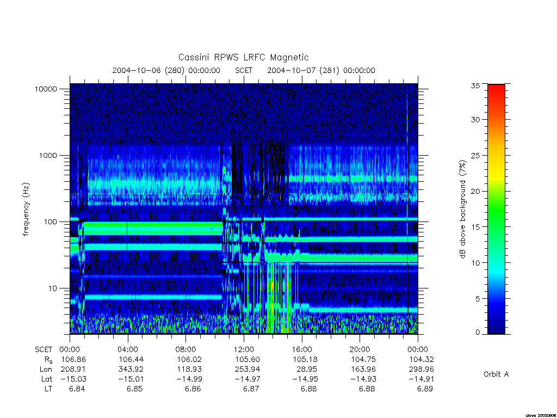Image resolution: width=557 pixels, height=418 pixels.
Task: Click the colorbar tick label 20
Action: 475,191
